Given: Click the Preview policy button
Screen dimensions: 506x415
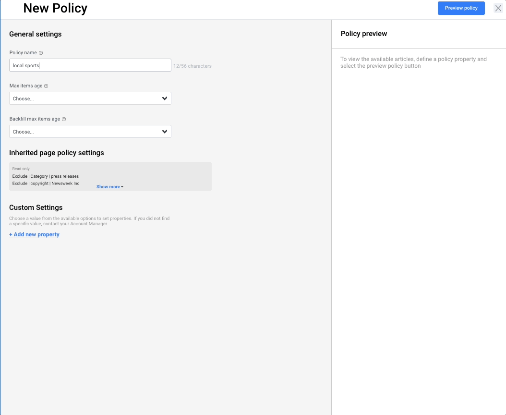Looking at the screenshot, I should tap(461, 8).
